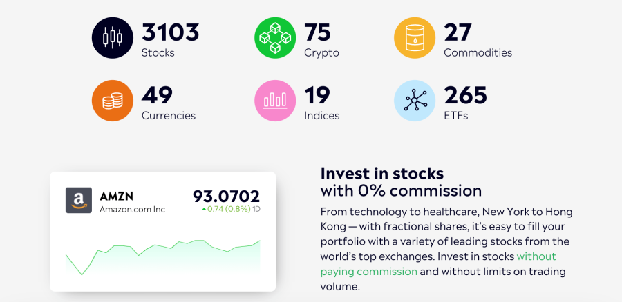
Task: Click the Amazon logo icon
Action: (79, 200)
